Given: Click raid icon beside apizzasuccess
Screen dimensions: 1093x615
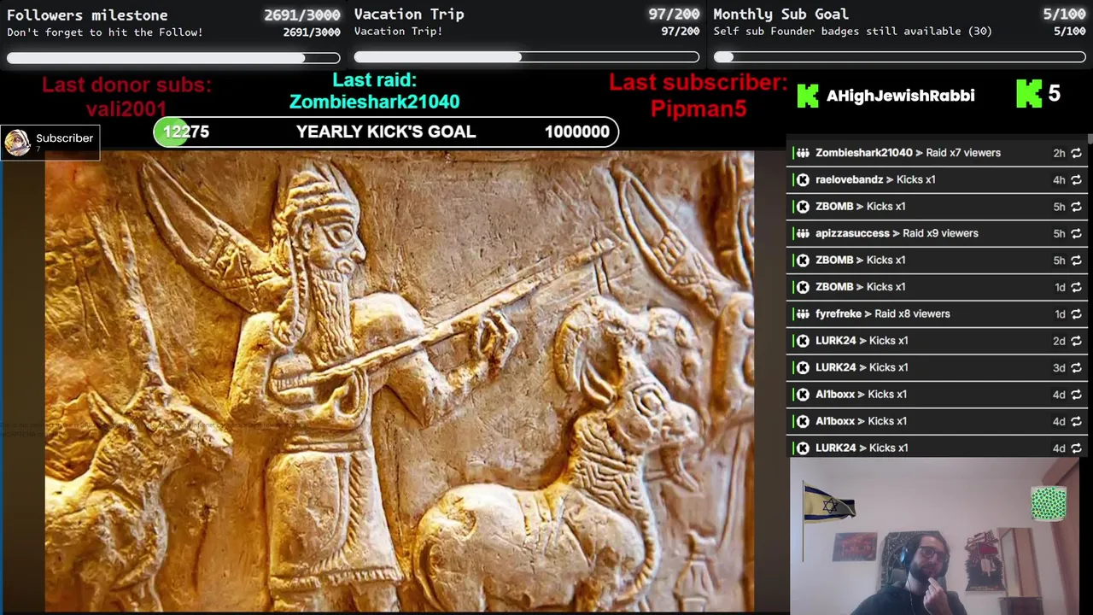Looking at the screenshot, I should tap(803, 233).
